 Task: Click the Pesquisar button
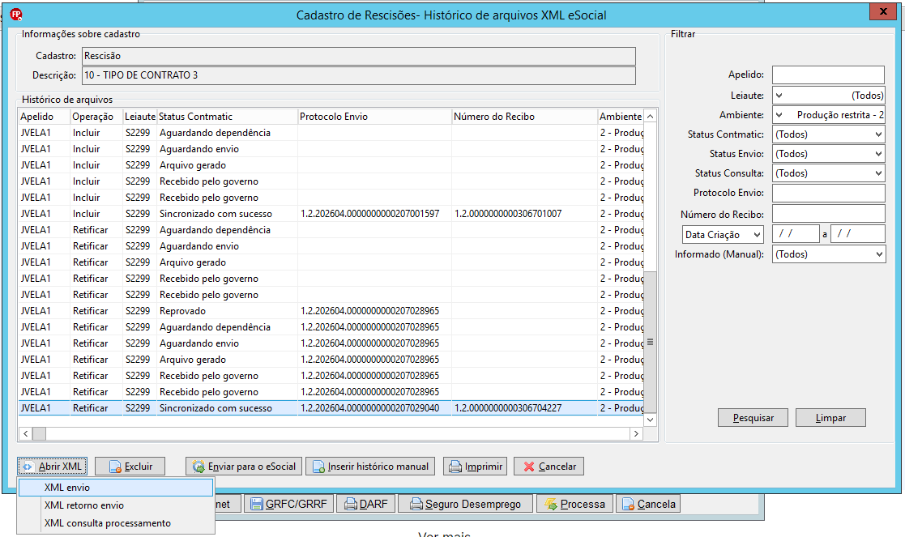click(753, 418)
